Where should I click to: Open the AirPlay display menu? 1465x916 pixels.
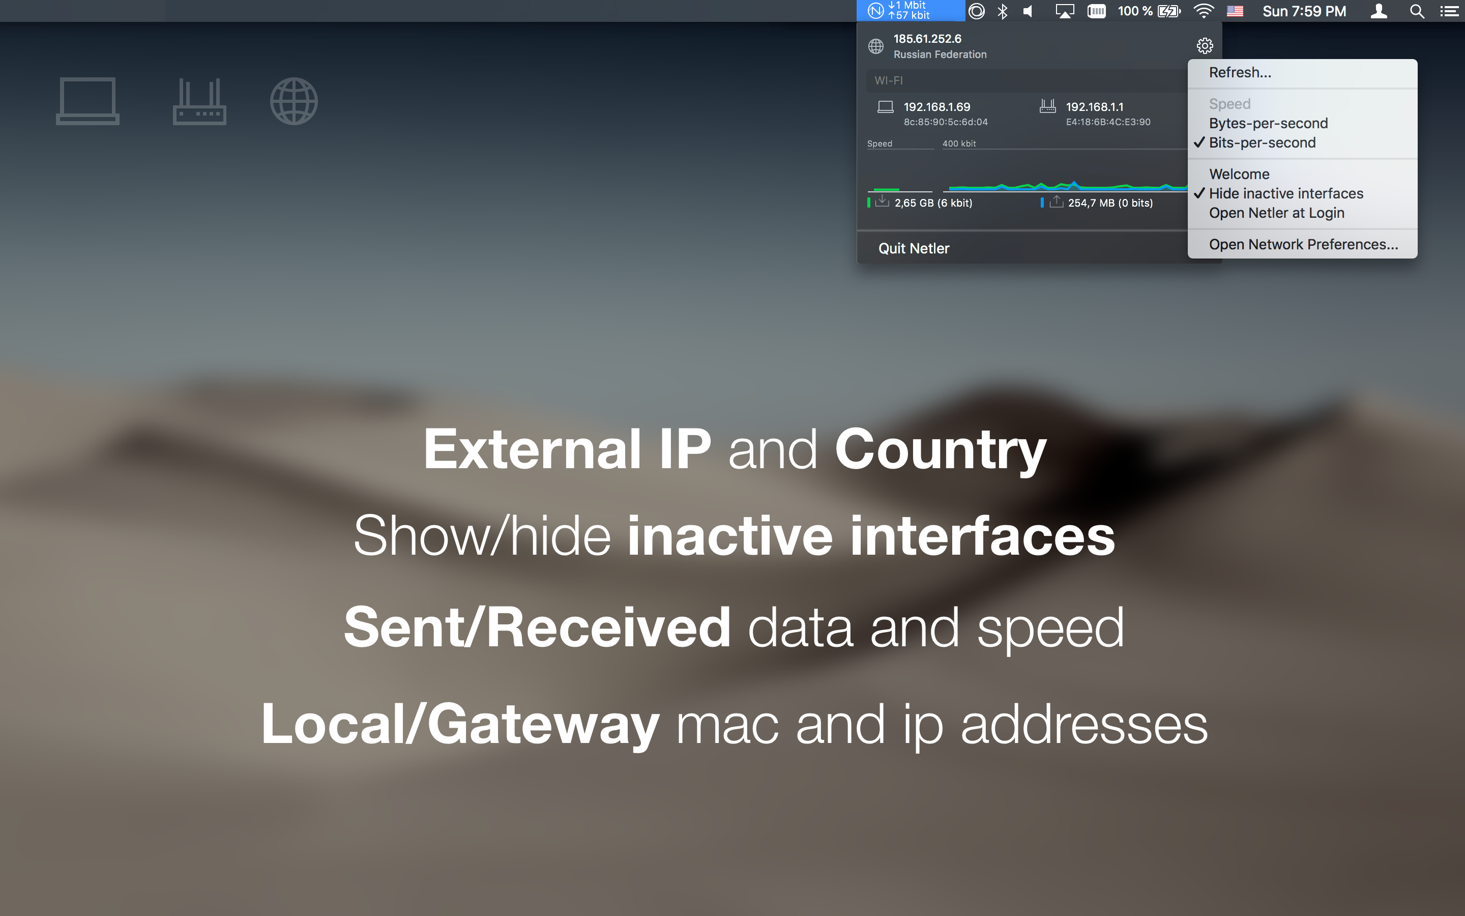pos(1065,11)
